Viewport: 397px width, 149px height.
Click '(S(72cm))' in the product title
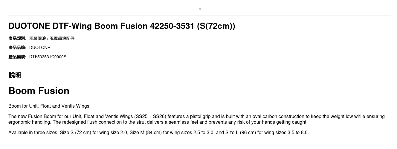[x=216, y=26]
